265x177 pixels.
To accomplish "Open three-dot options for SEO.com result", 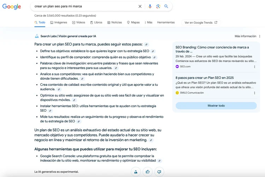I will [254, 67].
